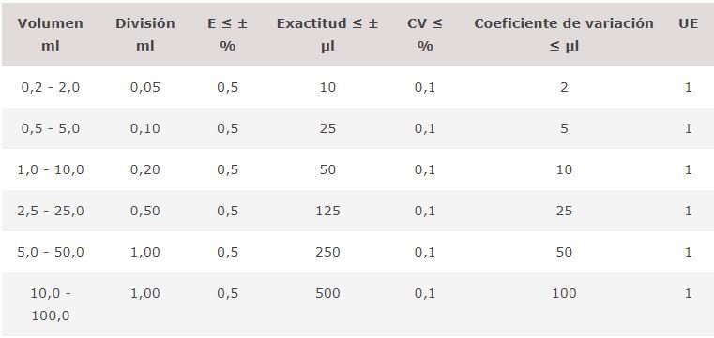Click the Coeficiente de variación header
The width and height of the screenshot is (714, 338).
coord(564,35)
